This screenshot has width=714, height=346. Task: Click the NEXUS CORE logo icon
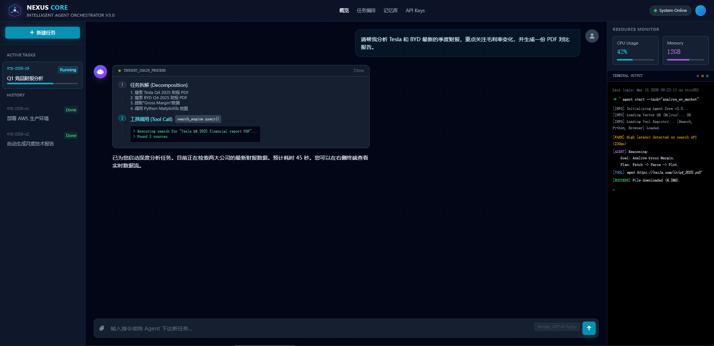point(15,10)
